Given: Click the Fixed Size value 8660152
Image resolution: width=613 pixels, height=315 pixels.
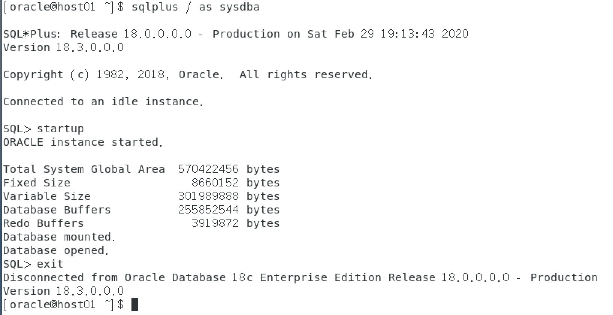Looking at the screenshot, I should (215, 183).
